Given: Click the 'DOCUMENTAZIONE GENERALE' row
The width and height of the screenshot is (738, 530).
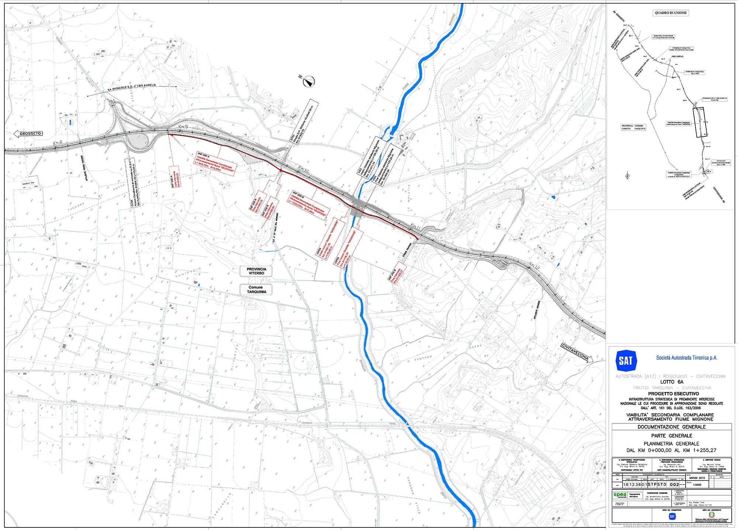Looking at the screenshot, I should click(x=672, y=427).
